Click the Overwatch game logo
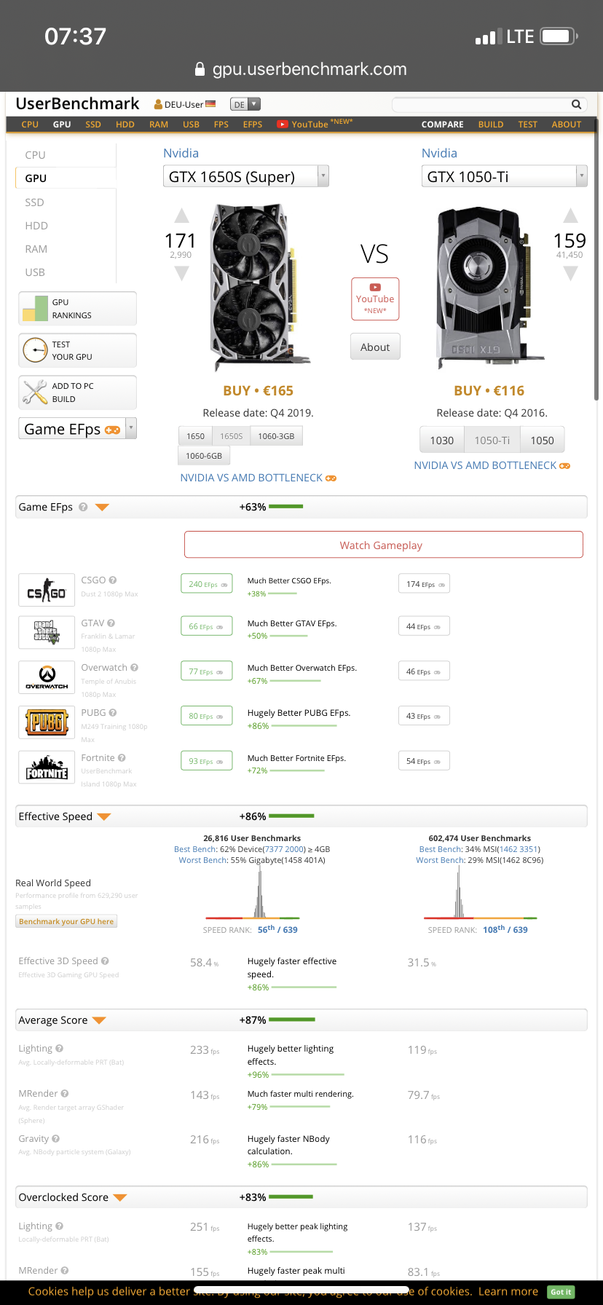This screenshot has height=1305, width=603. [x=47, y=677]
